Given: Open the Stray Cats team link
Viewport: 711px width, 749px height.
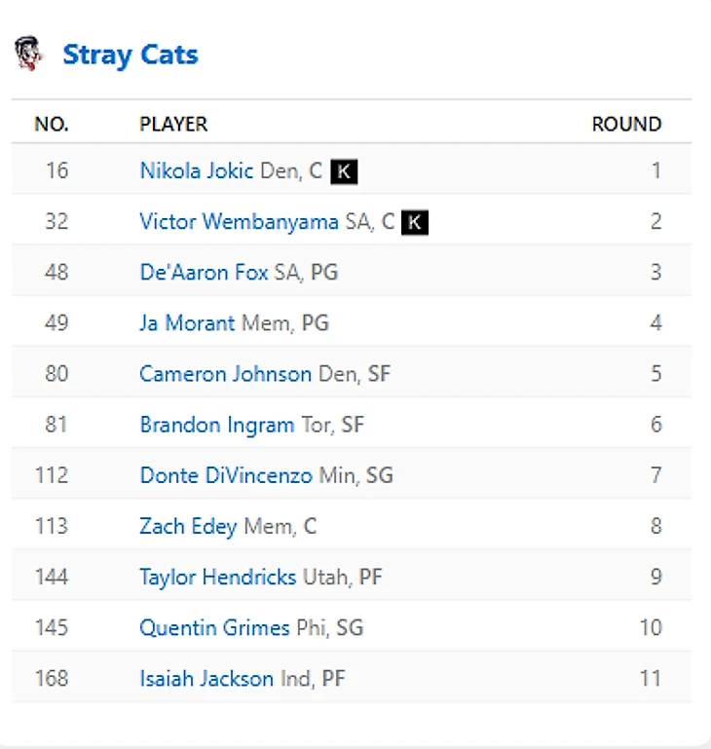Looking at the screenshot, I should tap(131, 55).
